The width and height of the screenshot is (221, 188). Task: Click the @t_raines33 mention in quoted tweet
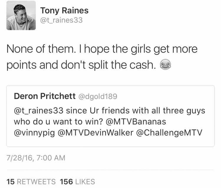(x=39, y=111)
